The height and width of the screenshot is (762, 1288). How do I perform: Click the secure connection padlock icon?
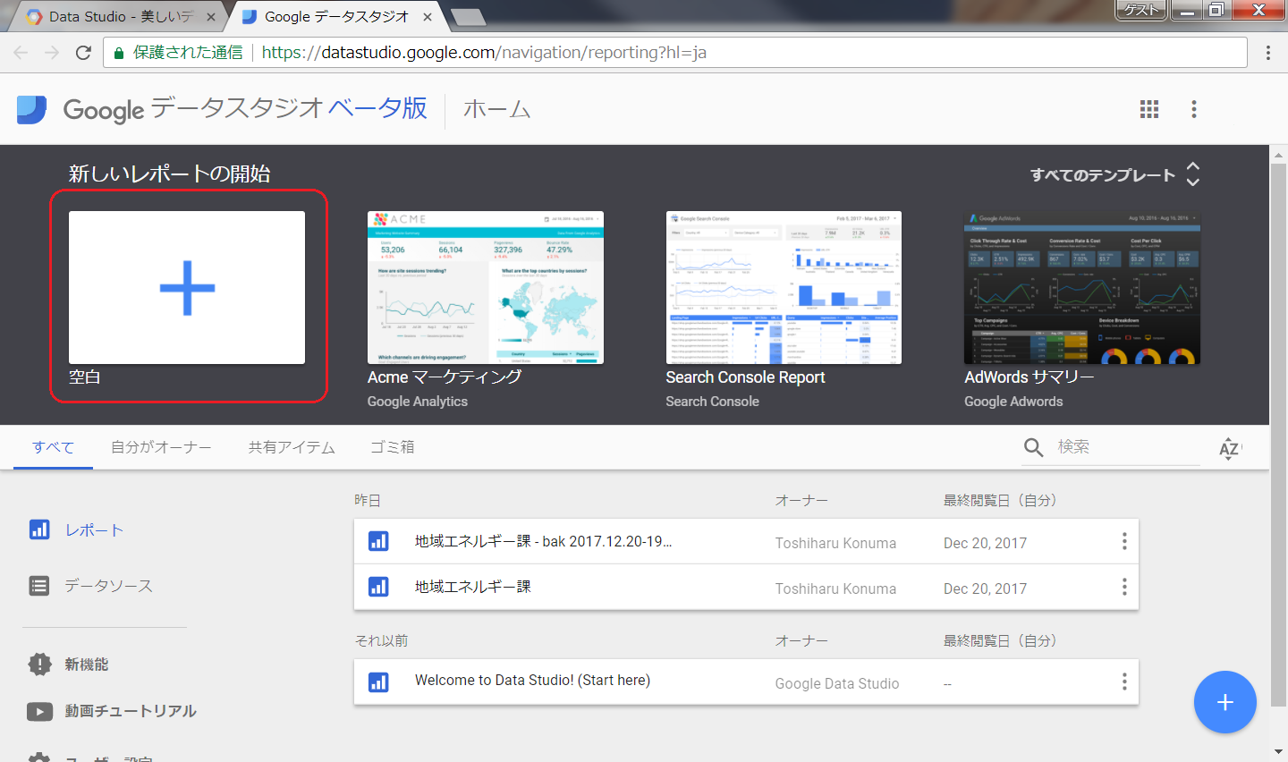coord(118,53)
